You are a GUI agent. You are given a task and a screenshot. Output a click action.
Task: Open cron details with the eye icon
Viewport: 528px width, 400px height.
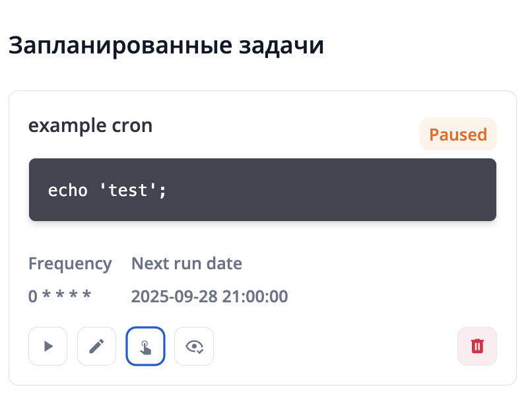pos(194,347)
